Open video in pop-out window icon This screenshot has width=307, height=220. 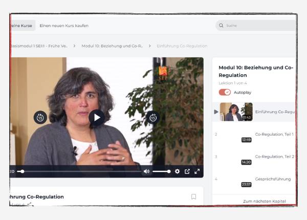[187, 171]
